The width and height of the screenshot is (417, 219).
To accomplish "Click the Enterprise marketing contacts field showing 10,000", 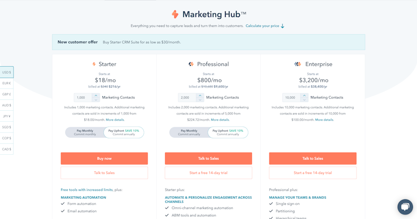I will (291, 98).
